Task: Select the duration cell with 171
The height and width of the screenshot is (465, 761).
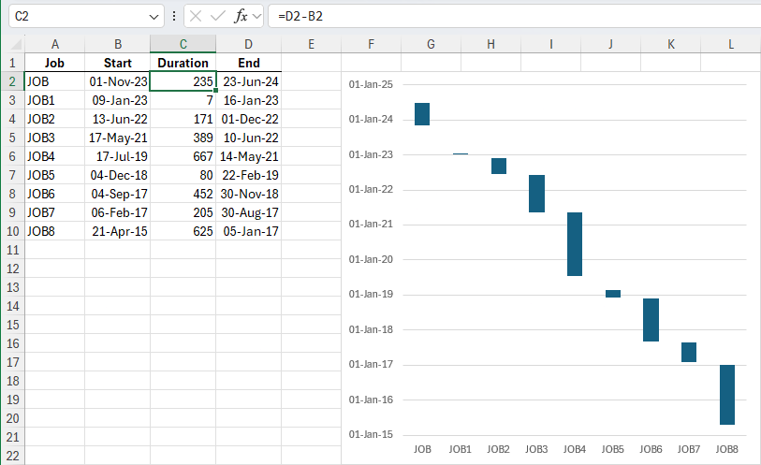Action: [x=183, y=119]
